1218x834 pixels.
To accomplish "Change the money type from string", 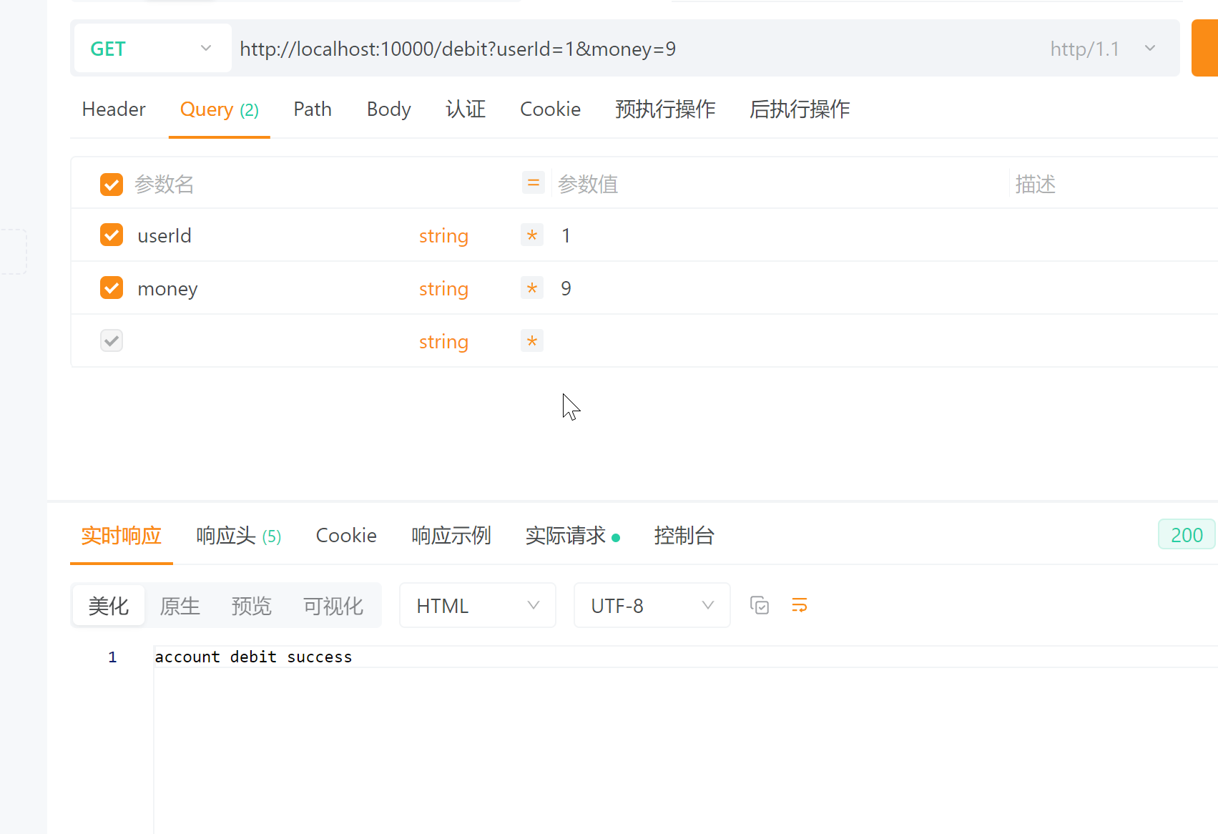I will pos(443,288).
